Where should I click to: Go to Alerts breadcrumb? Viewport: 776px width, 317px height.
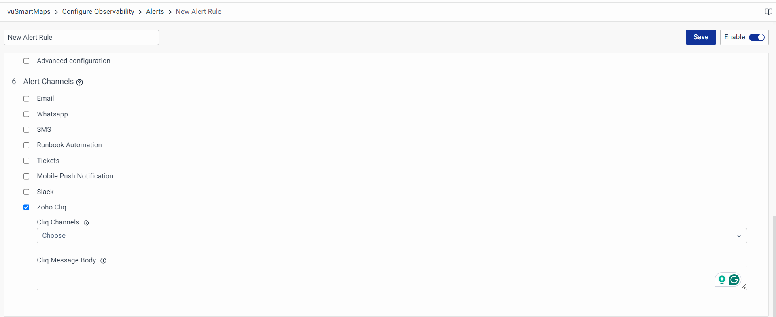155,12
